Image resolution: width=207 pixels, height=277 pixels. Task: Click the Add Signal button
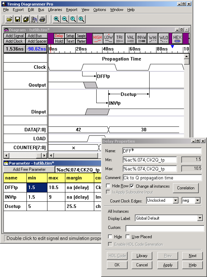click(14, 36)
